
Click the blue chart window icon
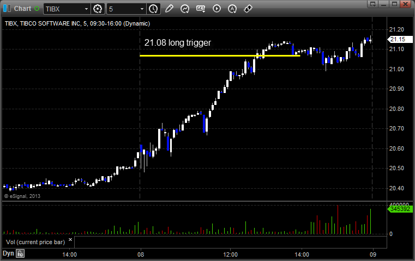pyautogui.click(x=7, y=9)
